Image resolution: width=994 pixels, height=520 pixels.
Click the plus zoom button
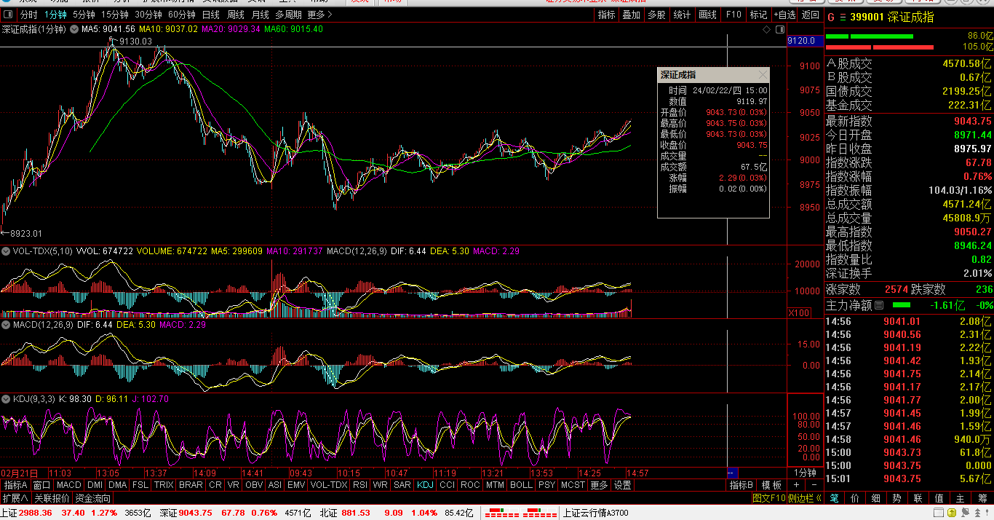796,485
